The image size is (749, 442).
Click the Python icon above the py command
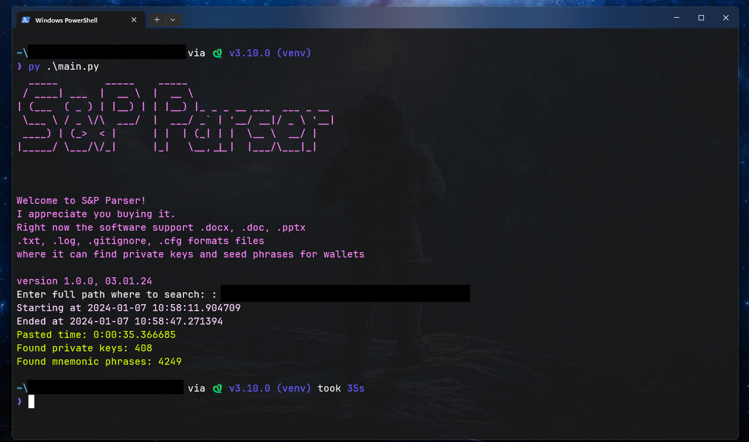217,54
